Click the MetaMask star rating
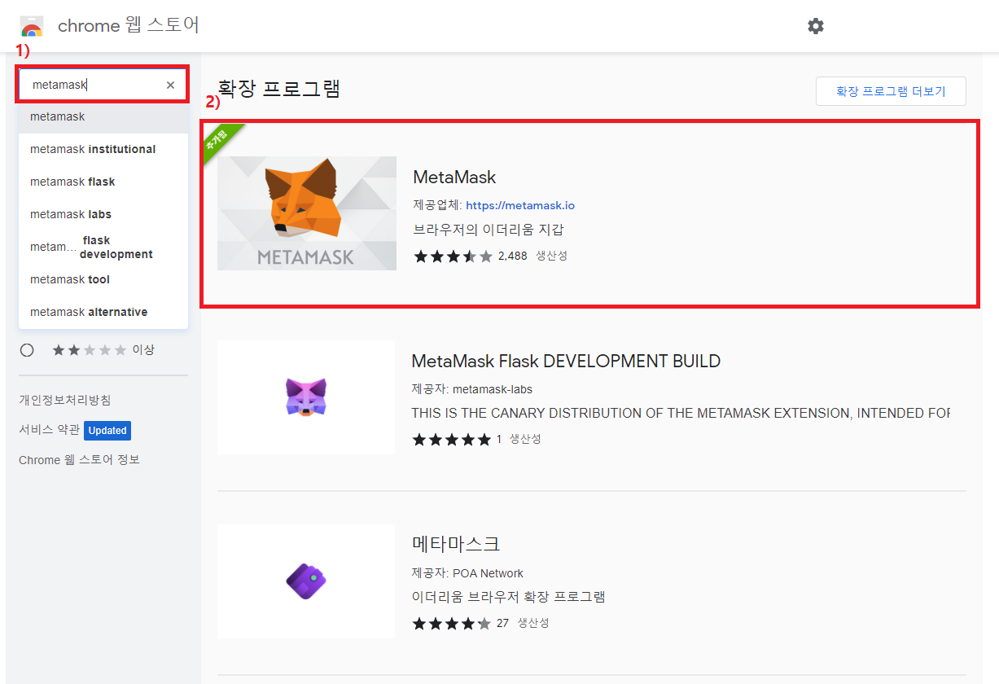Image resolution: width=999 pixels, height=684 pixels. coord(453,256)
